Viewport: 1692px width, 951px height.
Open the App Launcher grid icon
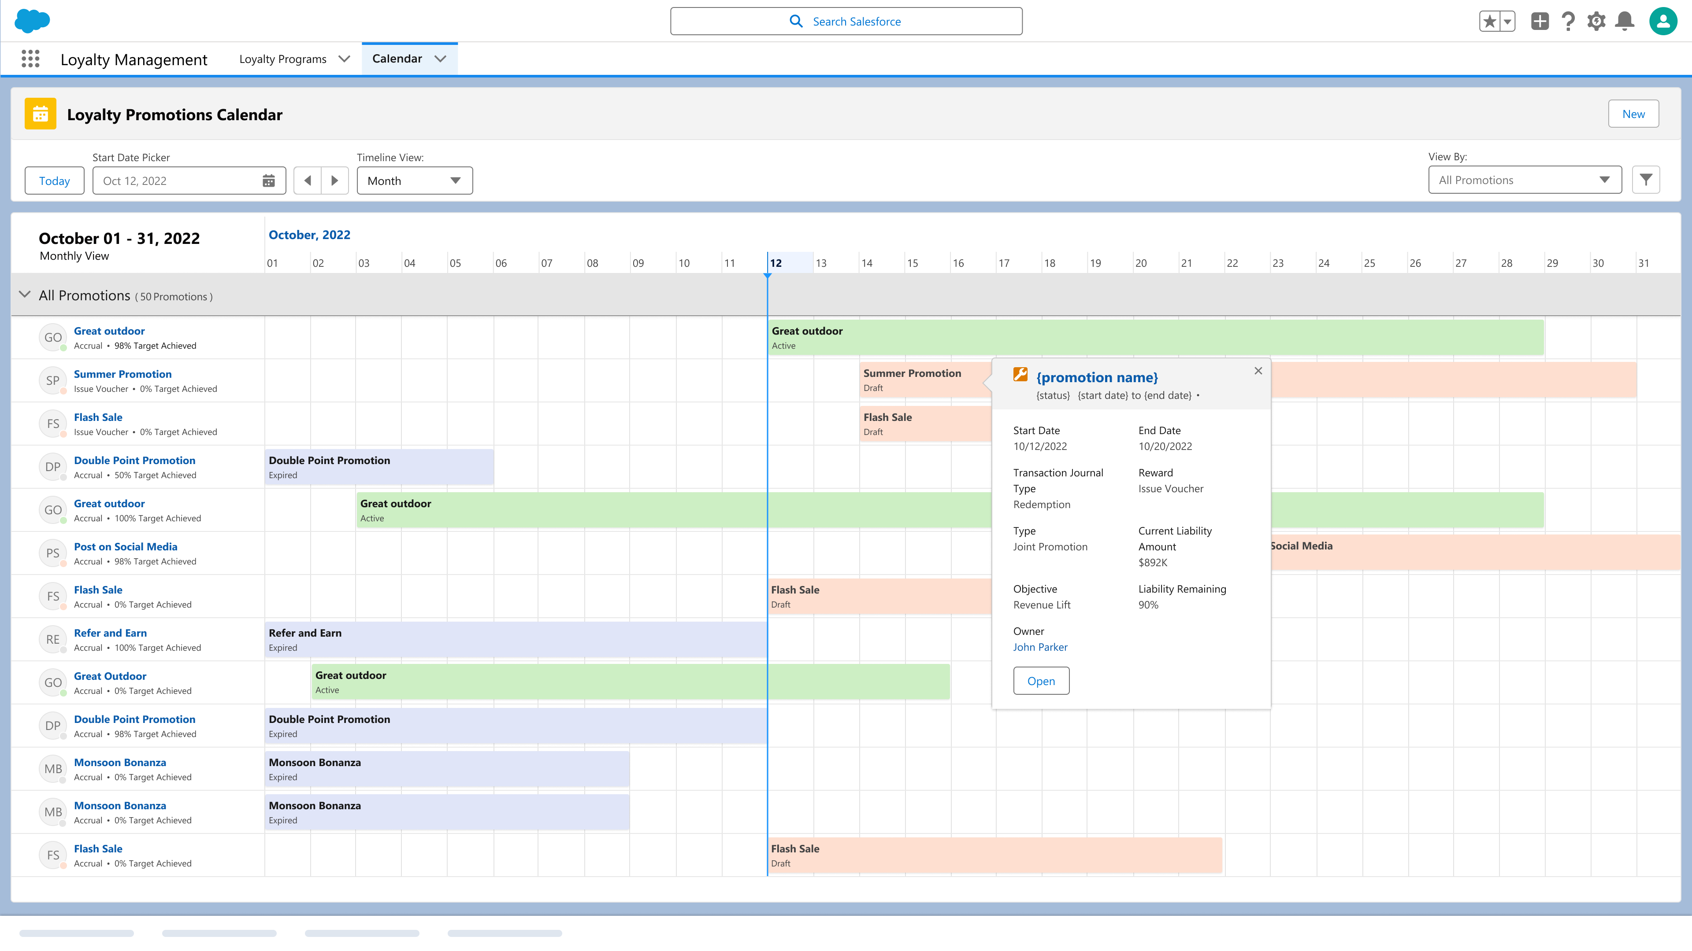tap(30, 59)
